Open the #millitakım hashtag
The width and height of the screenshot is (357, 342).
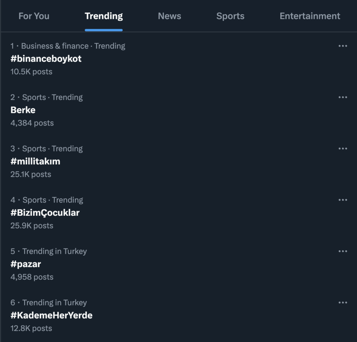click(x=35, y=161)
